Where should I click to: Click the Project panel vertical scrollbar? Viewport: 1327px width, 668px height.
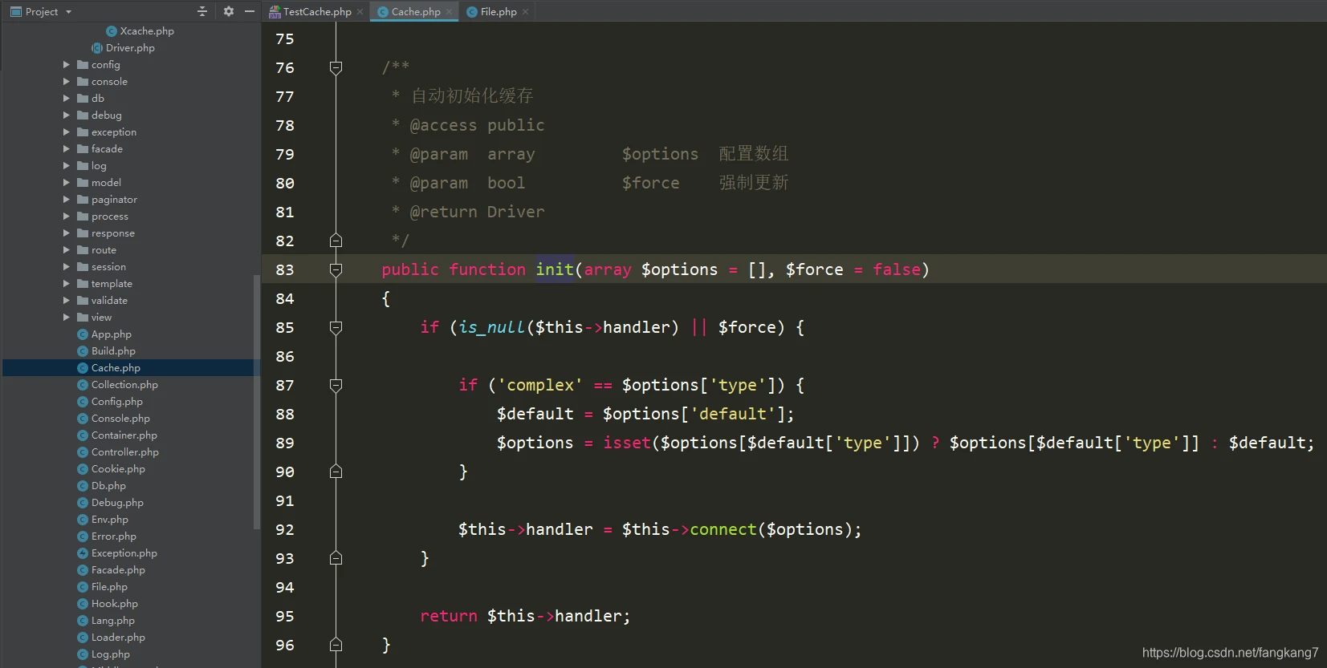tap(257, 401)
